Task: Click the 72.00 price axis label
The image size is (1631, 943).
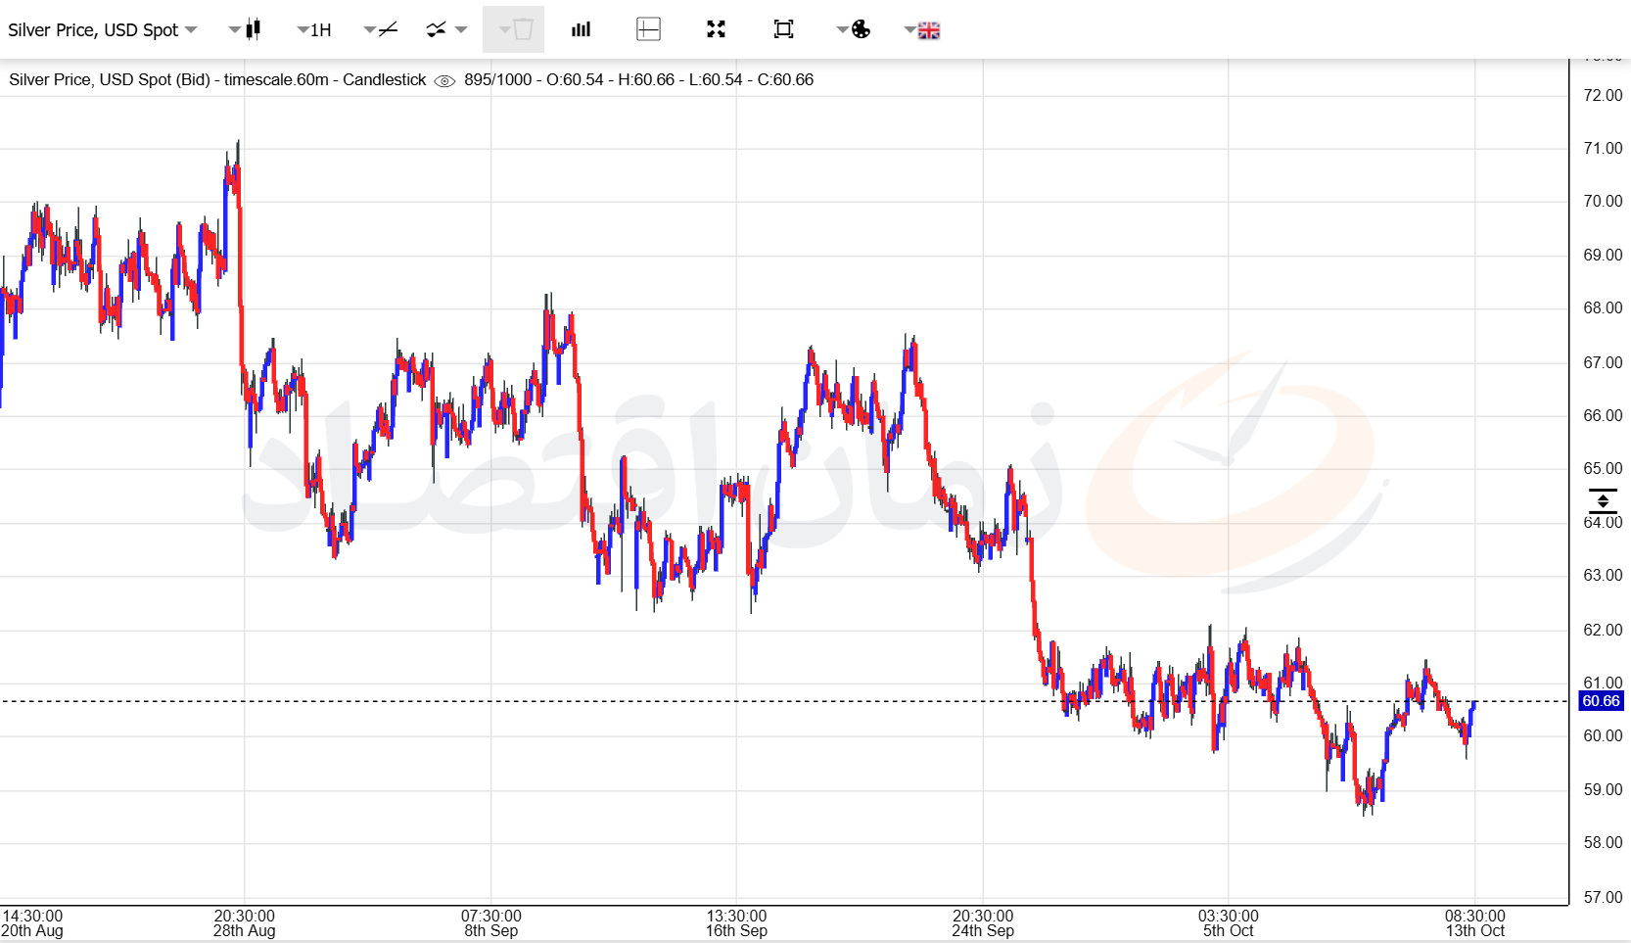Action: click(x=1603, y=95)
